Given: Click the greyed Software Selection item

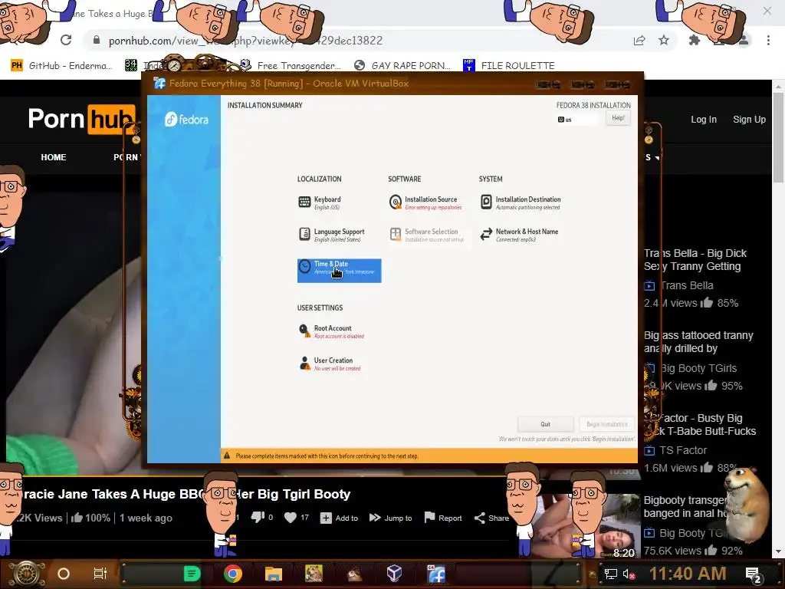Looking at the screenshot, I should (426, 235).
